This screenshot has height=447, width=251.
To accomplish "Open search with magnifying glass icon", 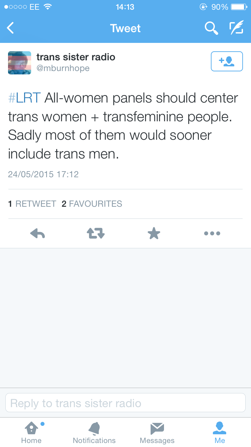I will 211,28.
